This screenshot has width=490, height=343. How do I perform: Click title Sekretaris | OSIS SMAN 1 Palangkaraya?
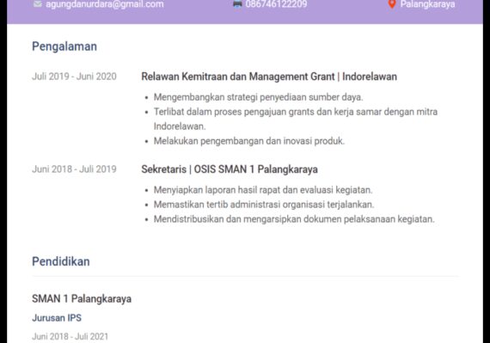(x=230, y=169)
